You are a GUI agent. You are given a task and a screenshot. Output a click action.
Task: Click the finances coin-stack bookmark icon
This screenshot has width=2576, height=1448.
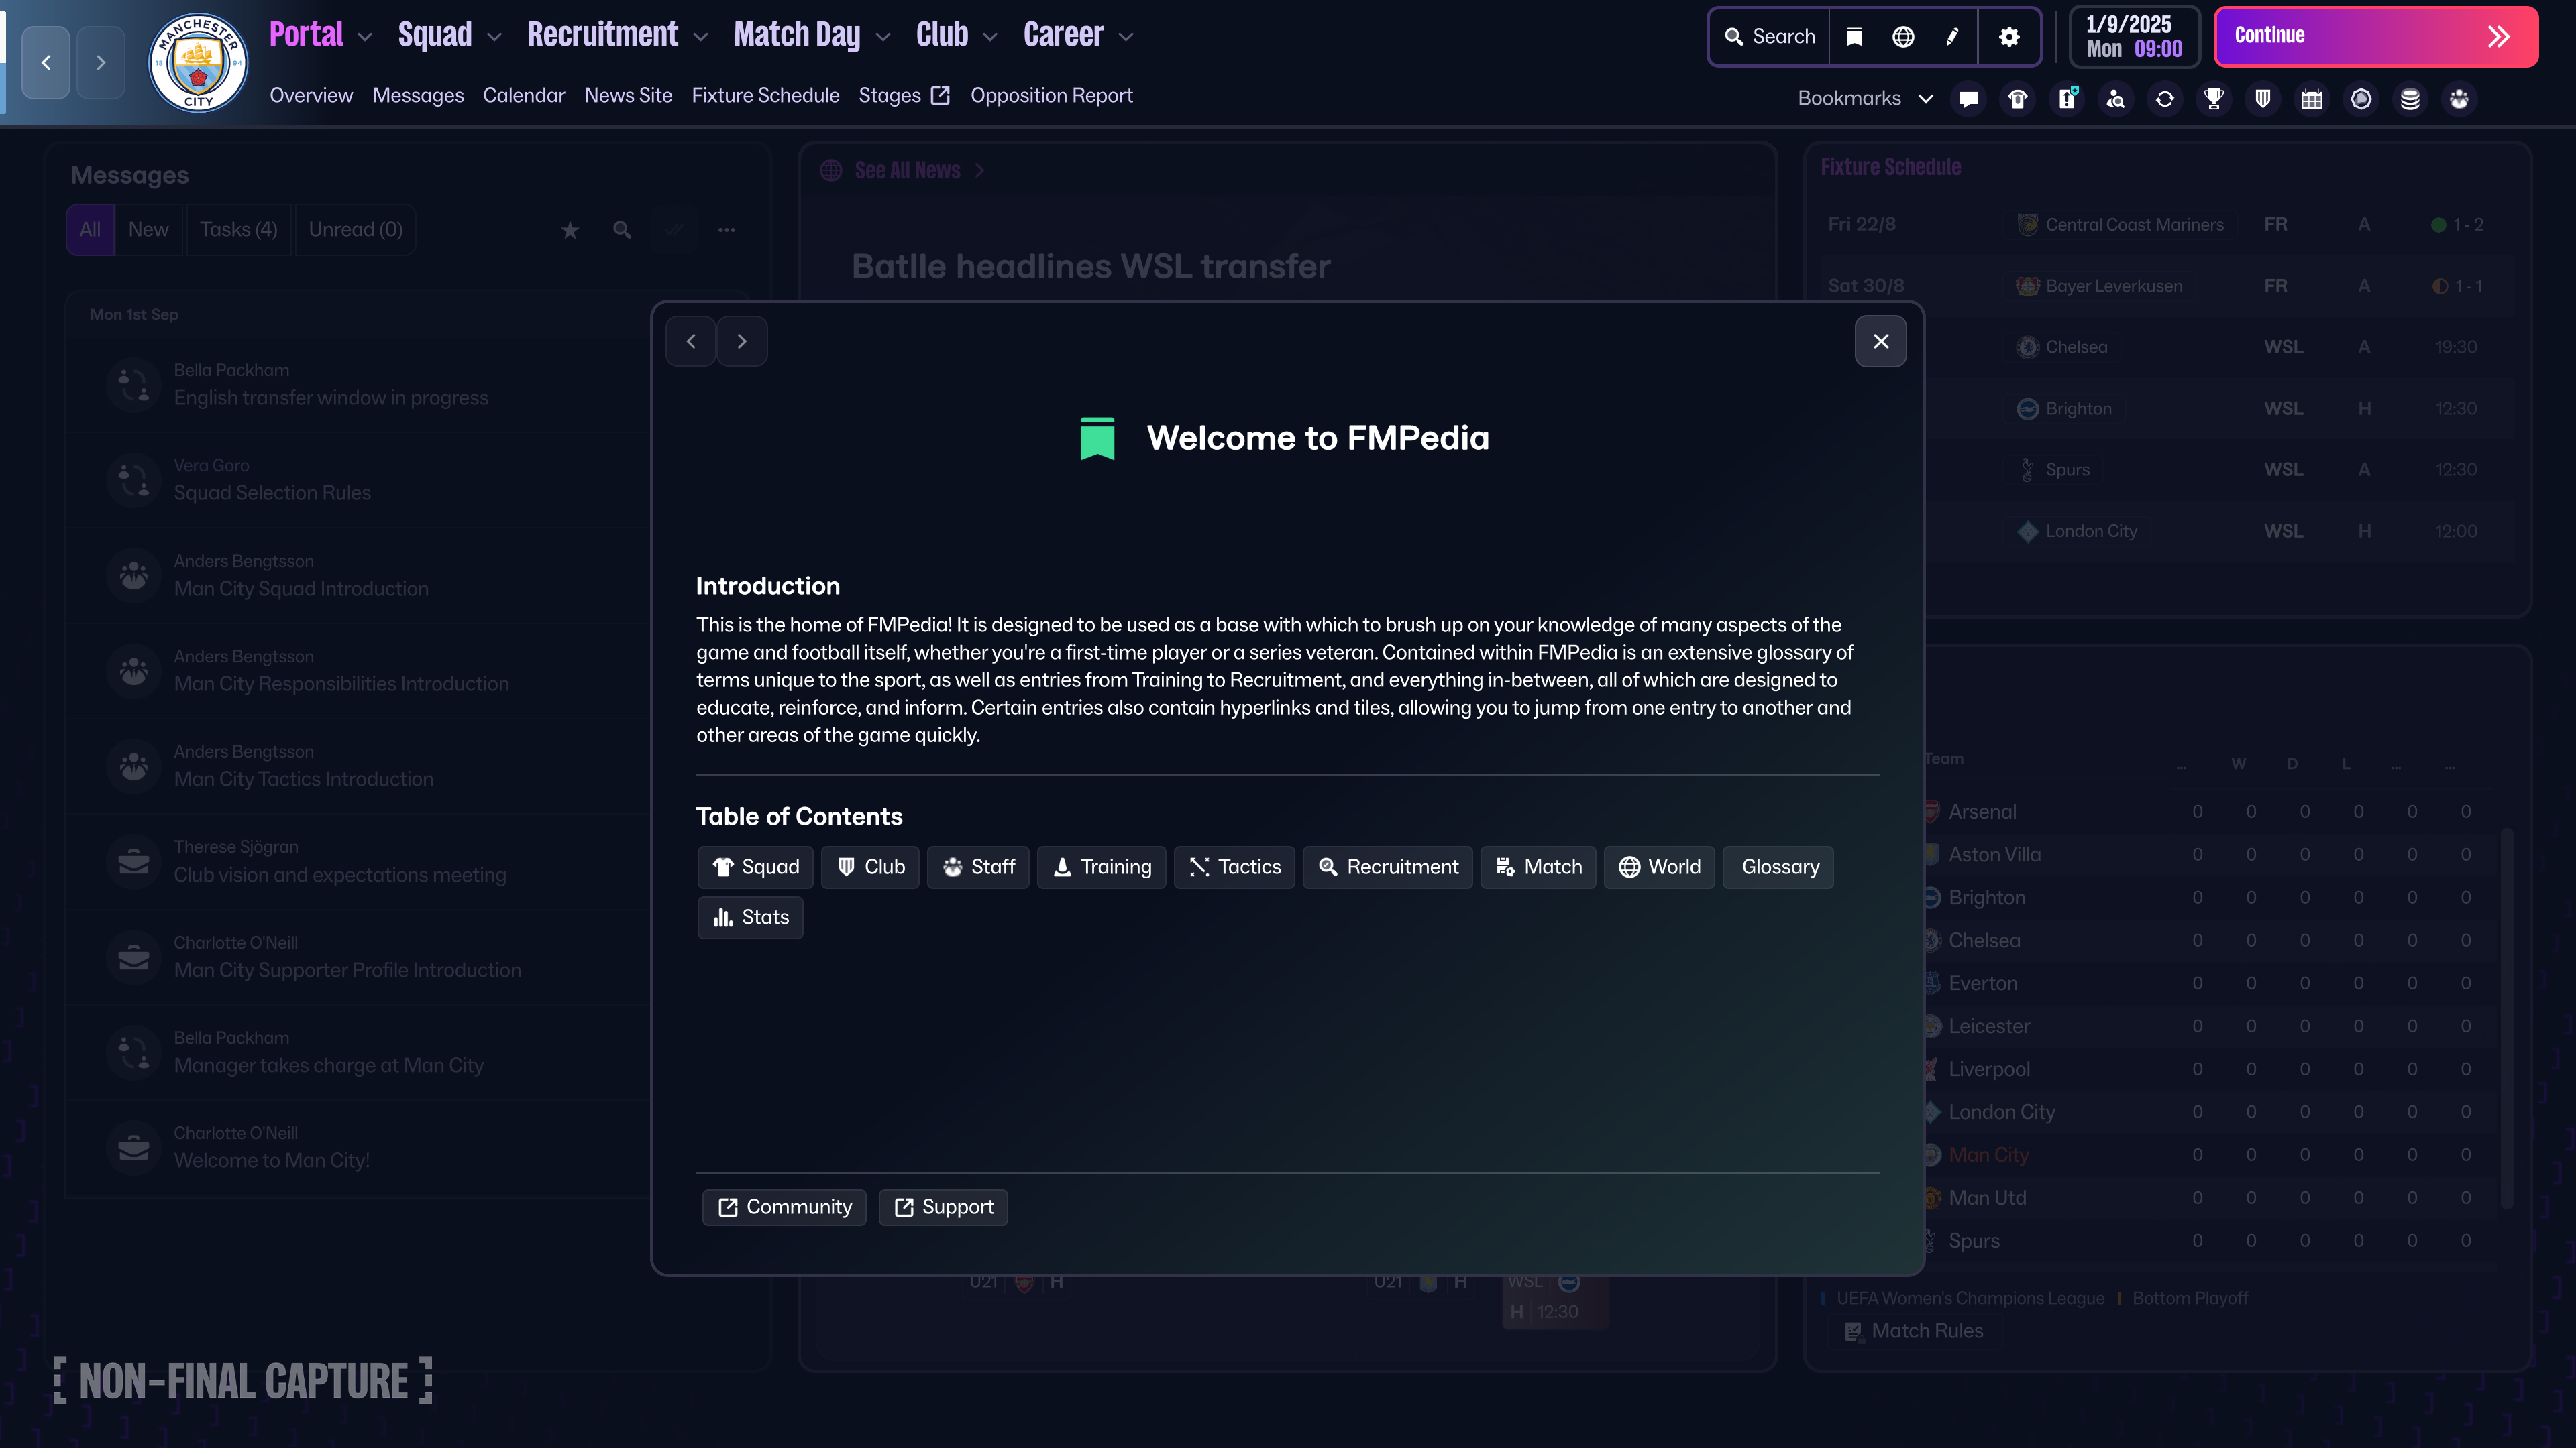pos(2410,99)
